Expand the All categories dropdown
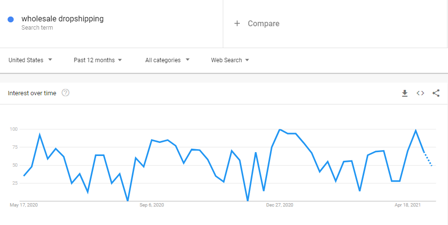The width and height of the screenshot is (448, 225). click(x=167, y=60)
